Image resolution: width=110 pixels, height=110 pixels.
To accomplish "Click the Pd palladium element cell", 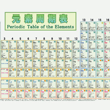I will [x=60, y=54].
